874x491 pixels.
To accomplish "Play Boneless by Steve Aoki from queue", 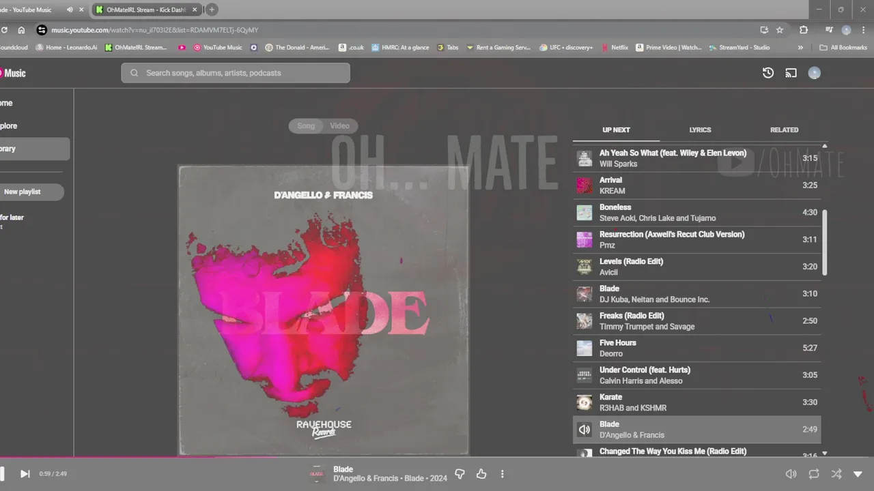I will [x=696, y=213].
